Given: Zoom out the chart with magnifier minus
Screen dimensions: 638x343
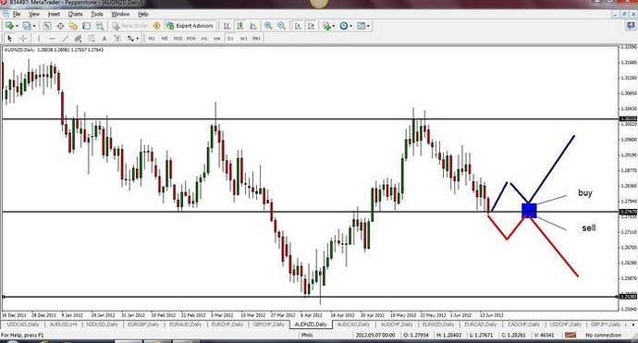Looking at the screenshot, I should [281, 26].
